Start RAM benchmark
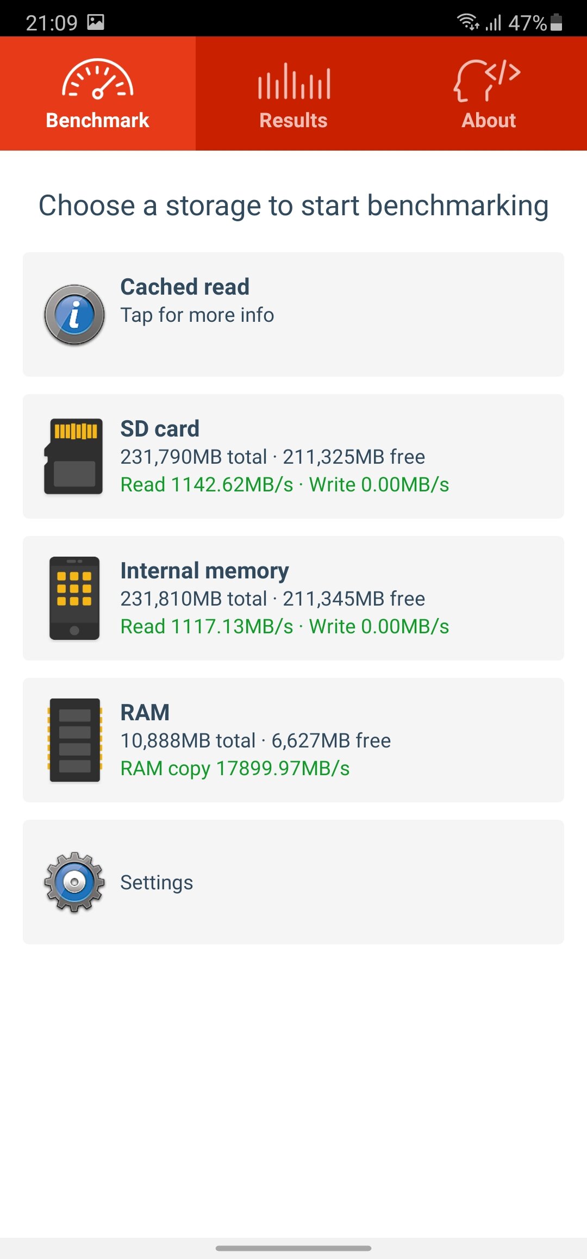This screenshot has width=587, height=1259. click(x=293, y=740)
